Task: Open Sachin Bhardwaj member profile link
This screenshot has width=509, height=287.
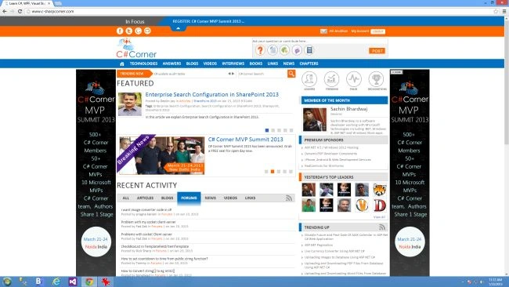Action: pyautogui.click(x=349, y=109)
